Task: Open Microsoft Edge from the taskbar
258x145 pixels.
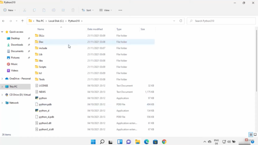Action: tap(147, 142)
